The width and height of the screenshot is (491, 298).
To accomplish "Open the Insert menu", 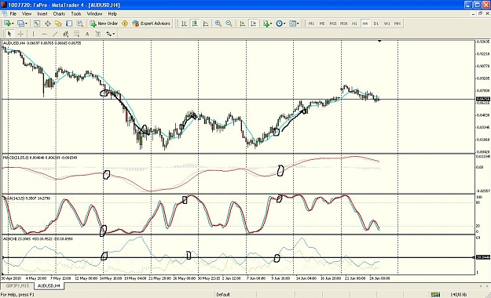I will point(42,14).
